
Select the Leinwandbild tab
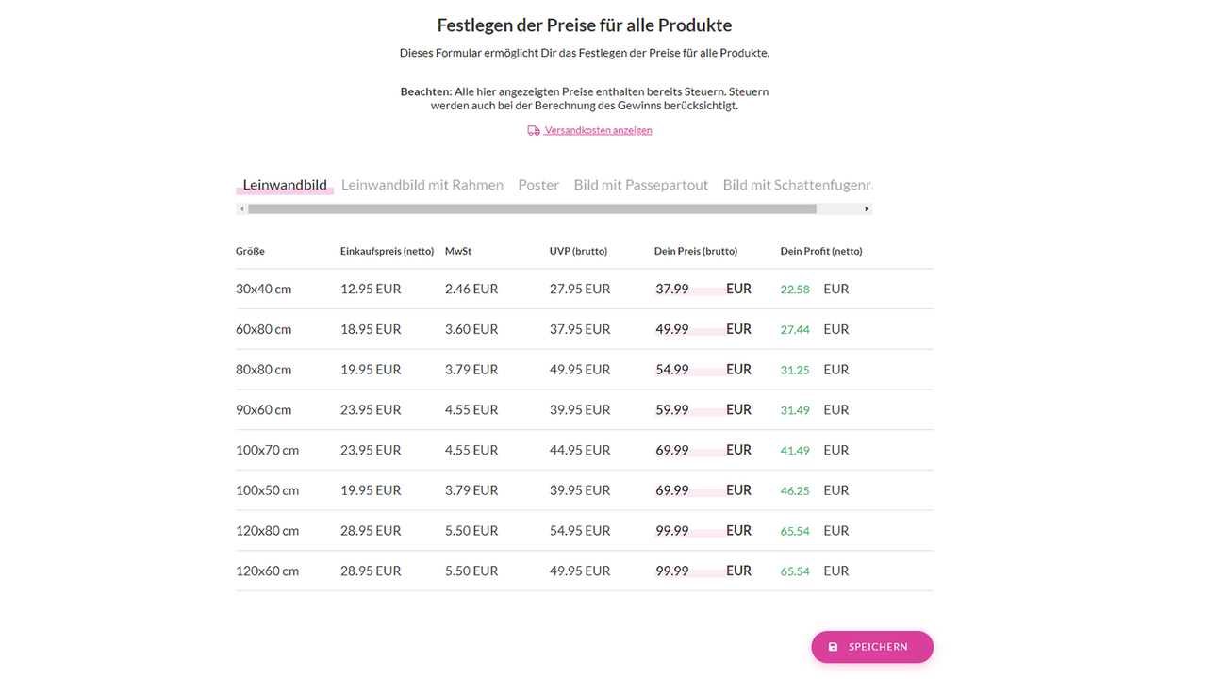tap(285, 185)
